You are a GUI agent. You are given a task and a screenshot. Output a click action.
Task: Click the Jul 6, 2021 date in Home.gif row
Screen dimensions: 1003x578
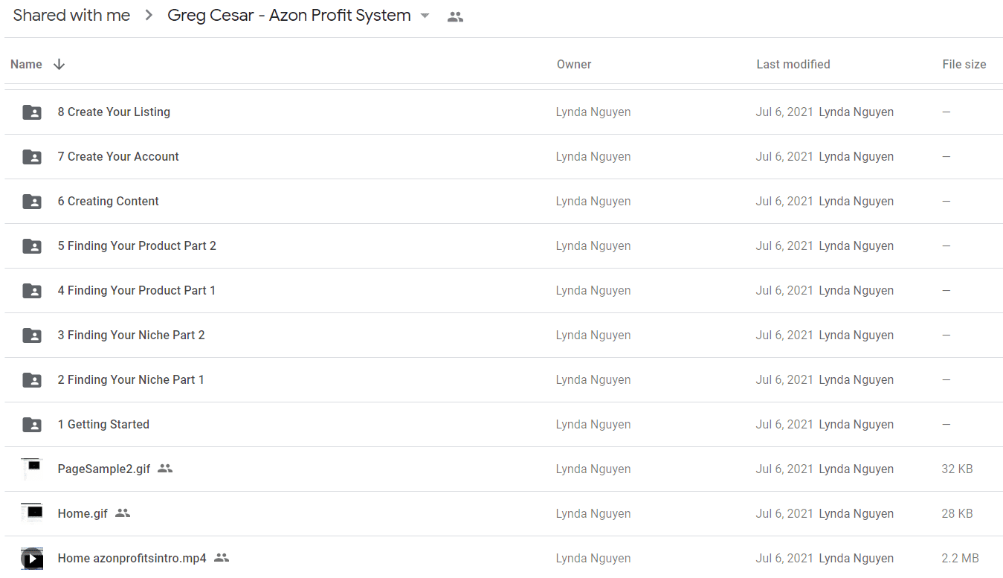pyautogui.click(x=784, y=513)
